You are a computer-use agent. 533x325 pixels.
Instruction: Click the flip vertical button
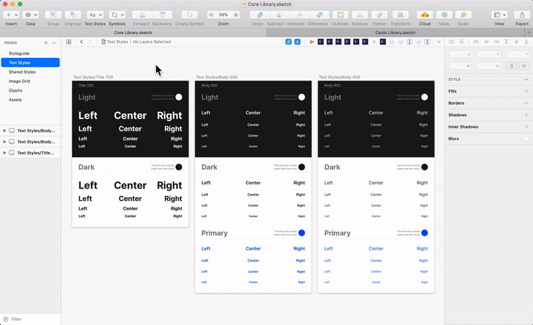point(524,66)
